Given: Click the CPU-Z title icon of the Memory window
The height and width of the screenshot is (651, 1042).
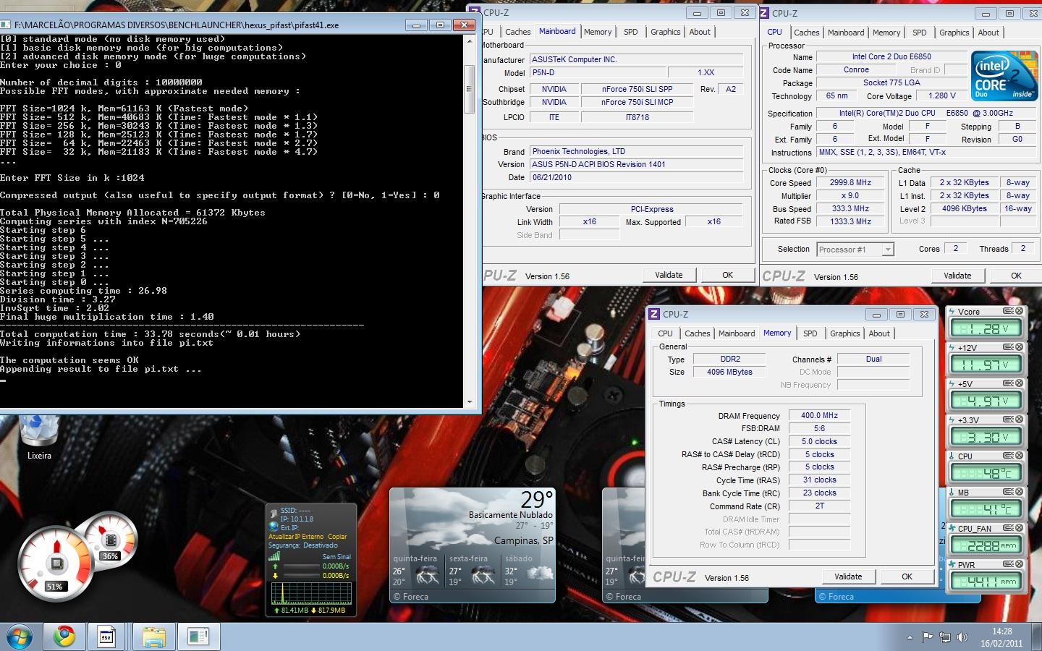Looking at the screenshot, I should click(x=654, y=314).
